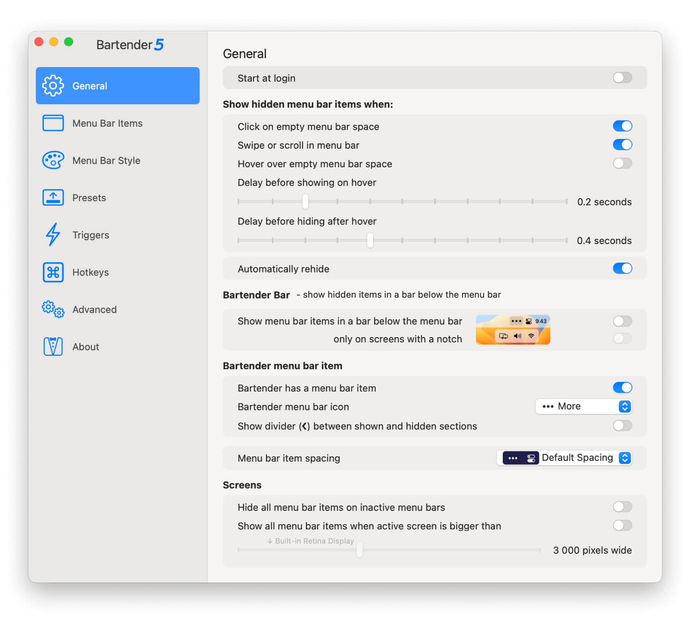Screen dimensions: 688x624
Task: Select the Hotkeys command-key icon
Action: click(53, 272)
